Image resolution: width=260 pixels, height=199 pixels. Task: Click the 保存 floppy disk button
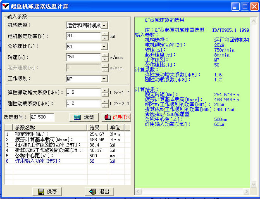click(x=47, y=192)
